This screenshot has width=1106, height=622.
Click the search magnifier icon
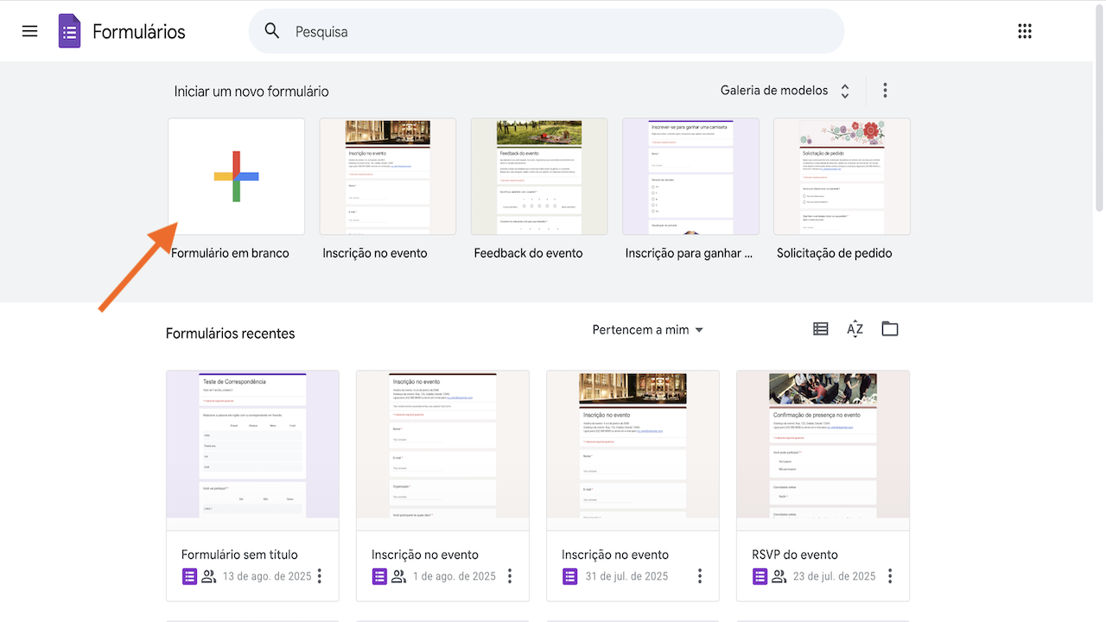pyautogui.click(x=272, y=31)
